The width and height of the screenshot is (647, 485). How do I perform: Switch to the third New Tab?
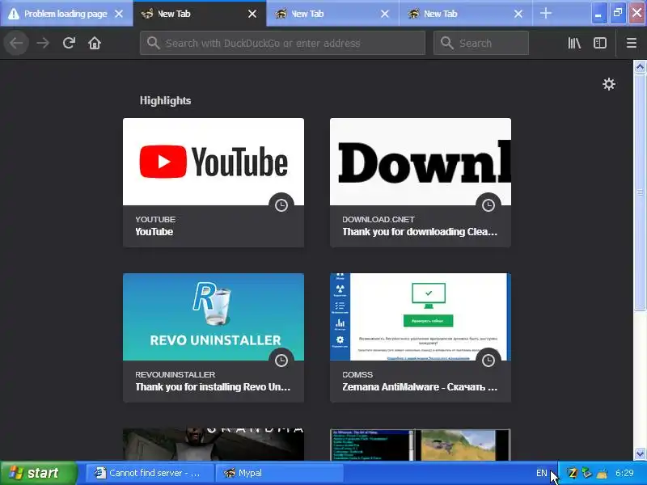[x=332, y=14]
